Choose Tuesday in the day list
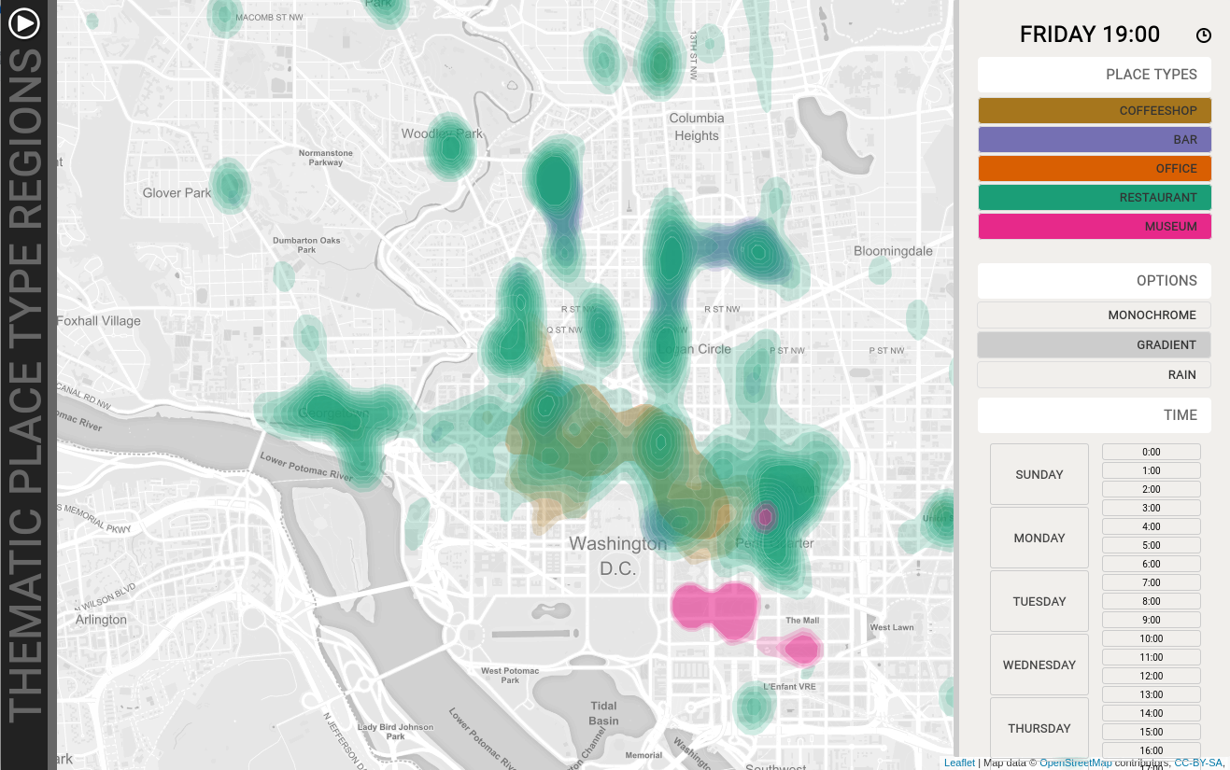Screen dimensions: 1230x770 tap(1039, 601)
